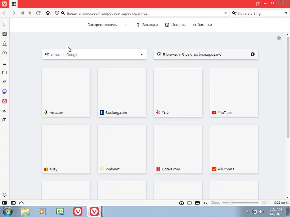Expand the Google search field dropdown

[x=142, y=54]
